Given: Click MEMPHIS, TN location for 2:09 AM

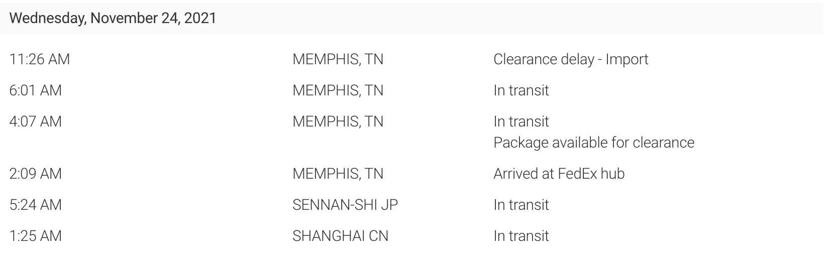Looking at the screenshot, I should [338, 174].
